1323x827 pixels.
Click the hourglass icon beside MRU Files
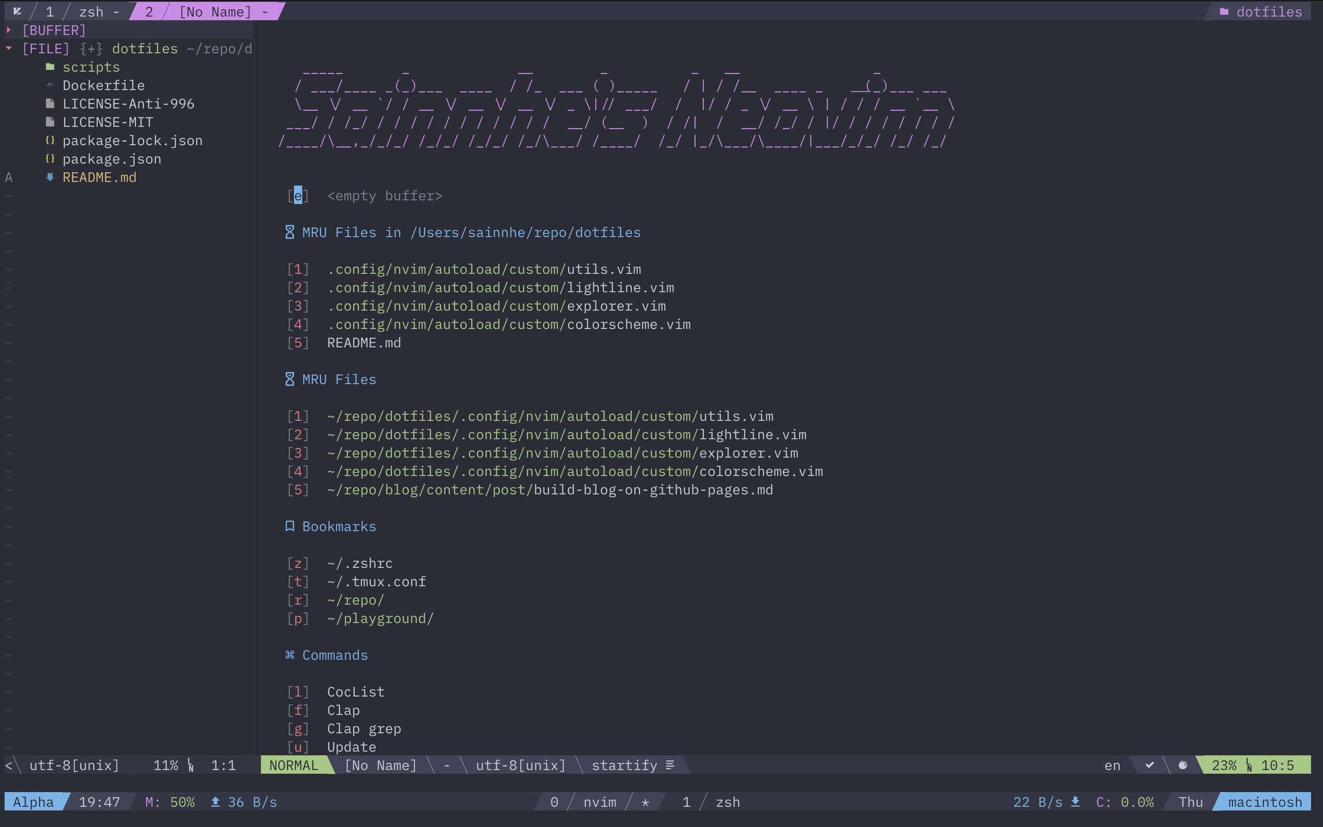[290, 380]
